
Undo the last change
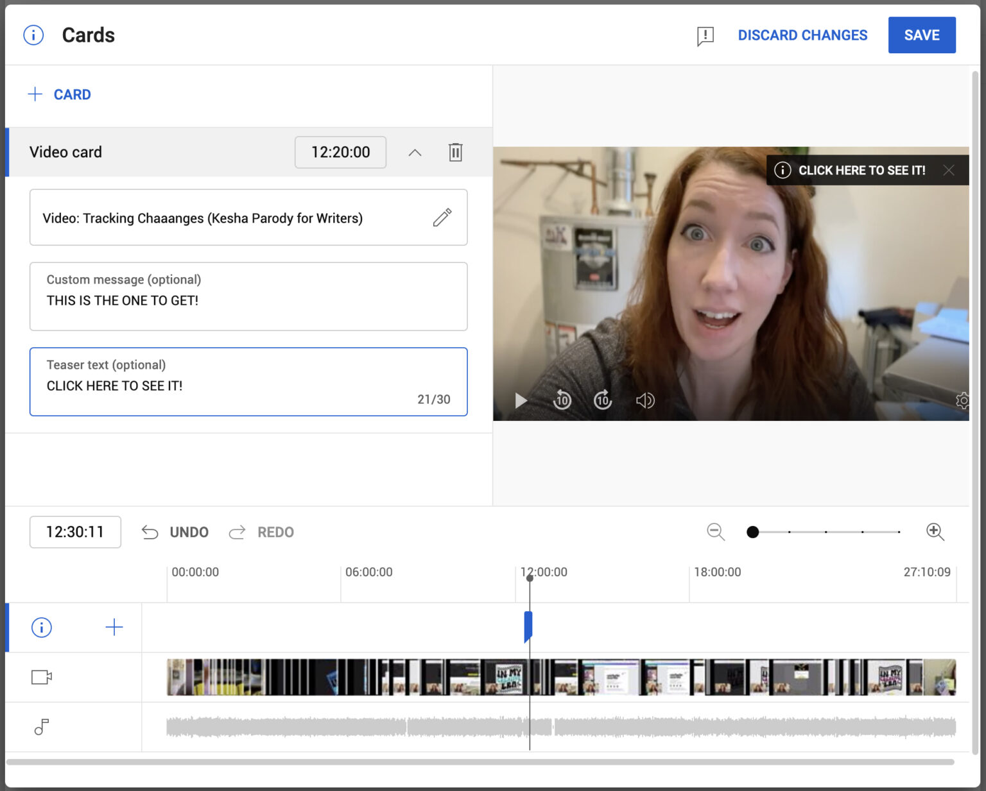coord(174,532)
